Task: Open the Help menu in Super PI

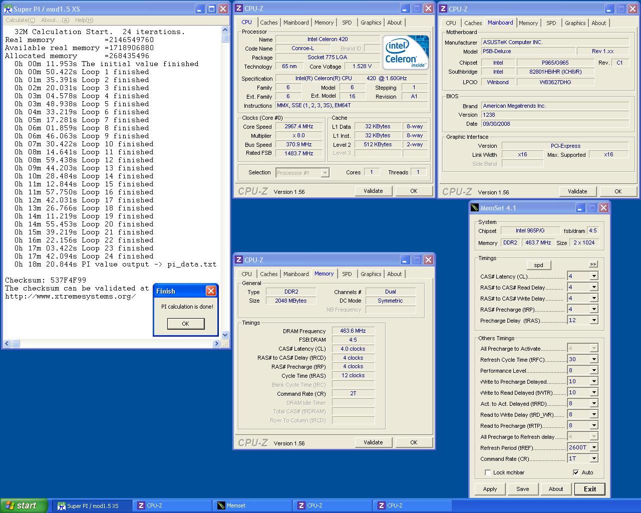Action: point(84,20)
